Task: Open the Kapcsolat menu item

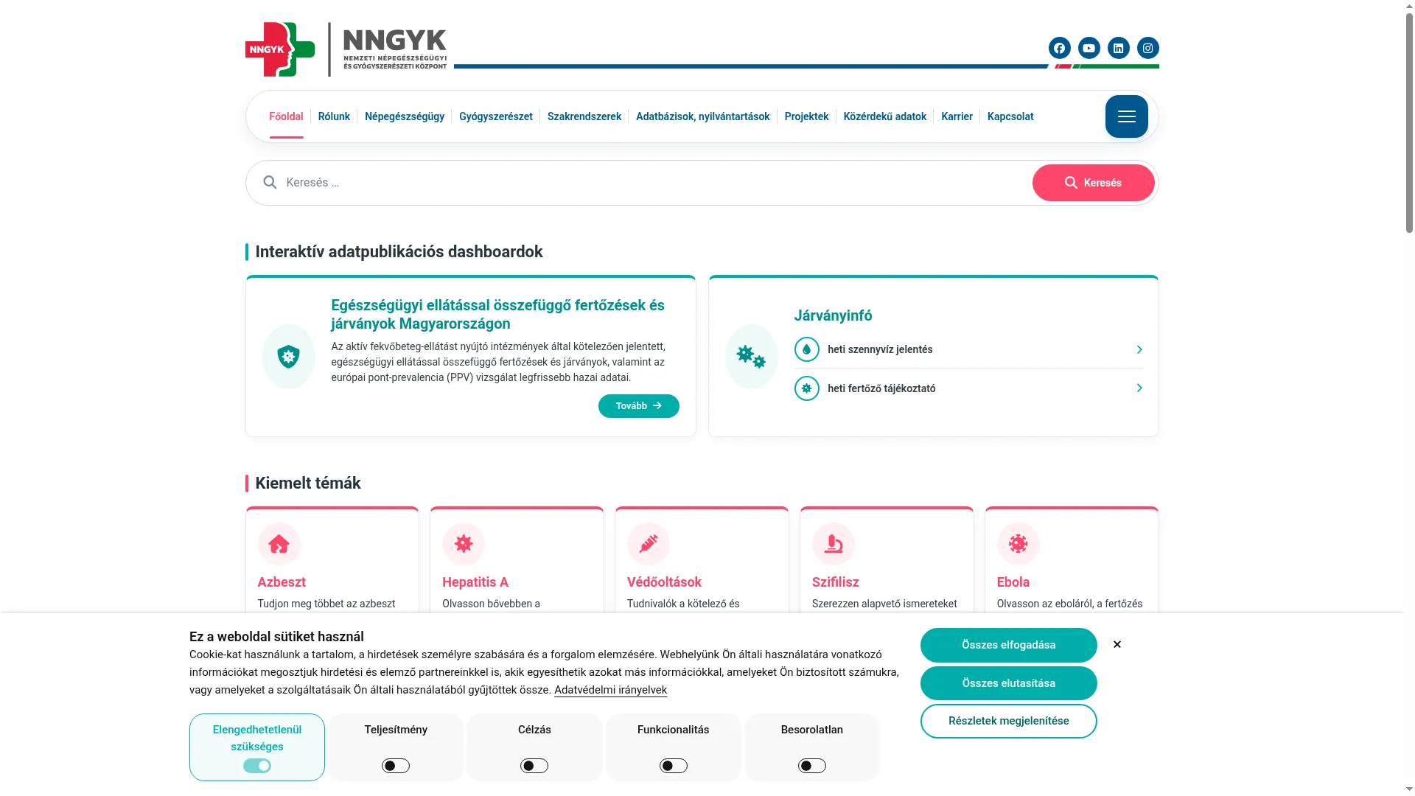Action: click(1010, 116)
